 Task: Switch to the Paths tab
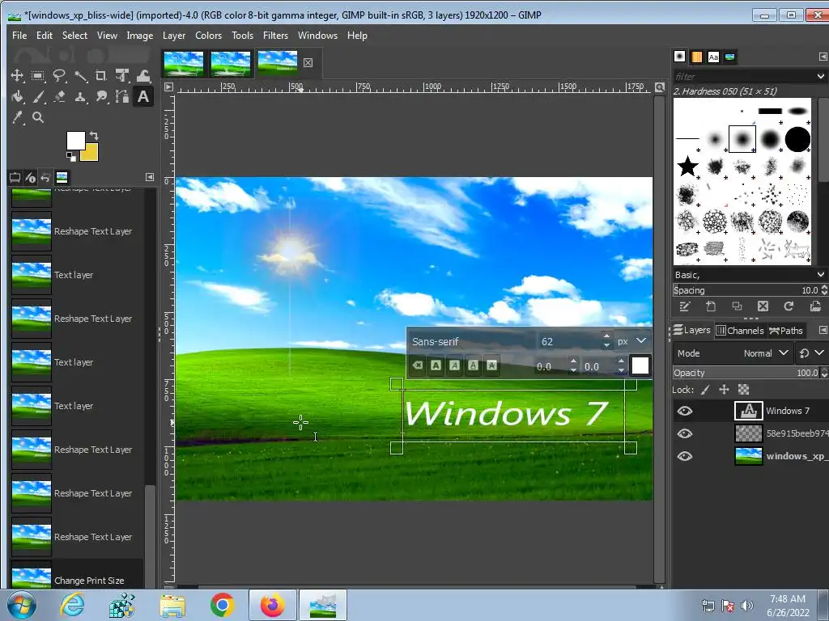pos(785,331)
